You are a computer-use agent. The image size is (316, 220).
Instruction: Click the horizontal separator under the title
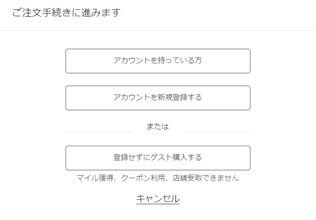(x=158, y=30)
